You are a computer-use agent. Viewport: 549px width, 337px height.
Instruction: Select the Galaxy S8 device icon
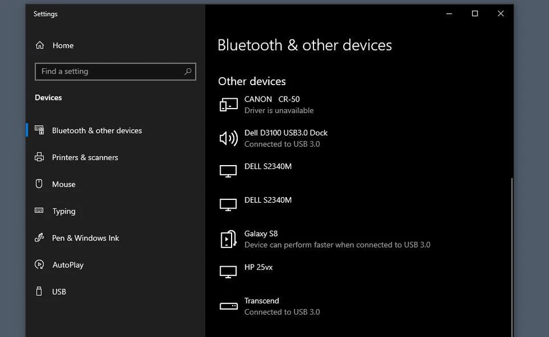pos(228,239)
